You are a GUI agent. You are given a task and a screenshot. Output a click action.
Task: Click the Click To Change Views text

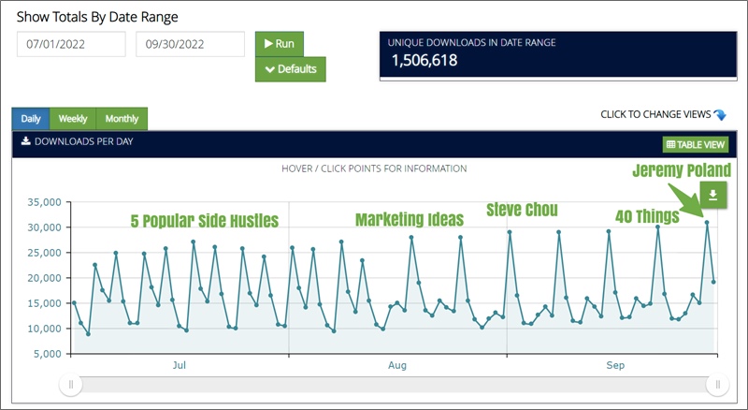[x=655, y=115]
